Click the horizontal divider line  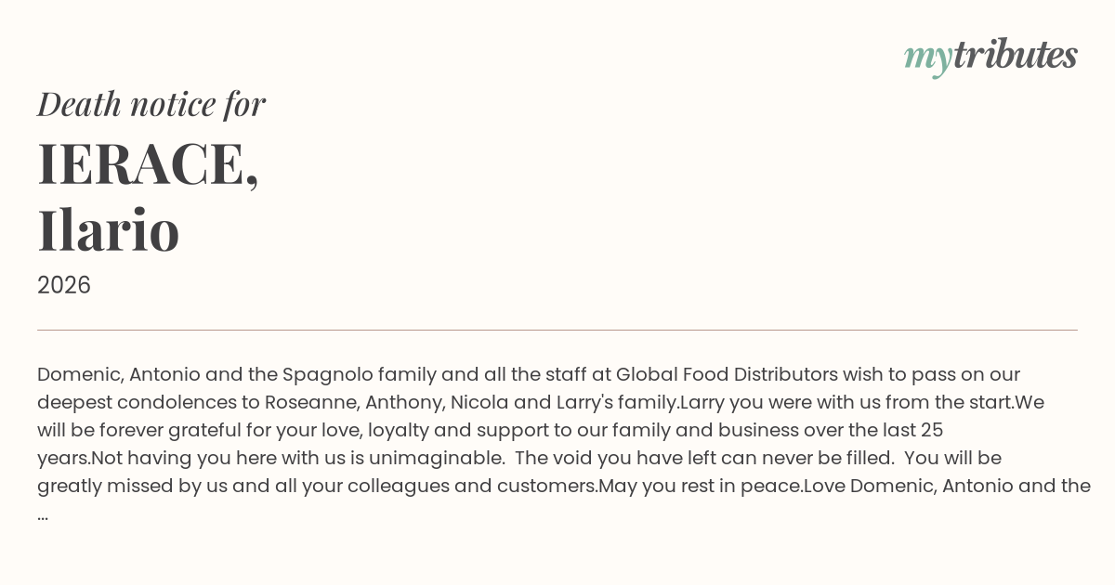(557, 330)
